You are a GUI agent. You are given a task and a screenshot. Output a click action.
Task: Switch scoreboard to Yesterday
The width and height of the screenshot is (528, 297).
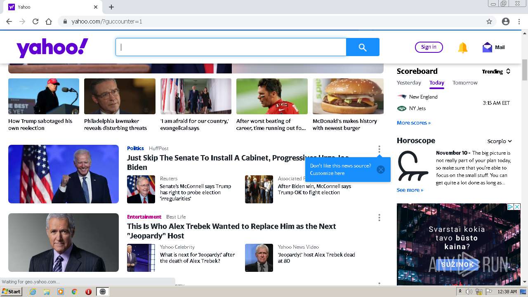[x=409, y=82]
